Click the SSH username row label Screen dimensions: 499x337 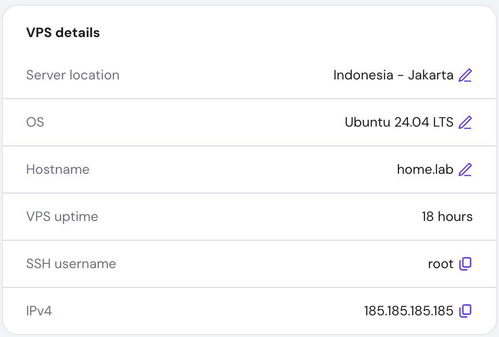tap(71, 264)
